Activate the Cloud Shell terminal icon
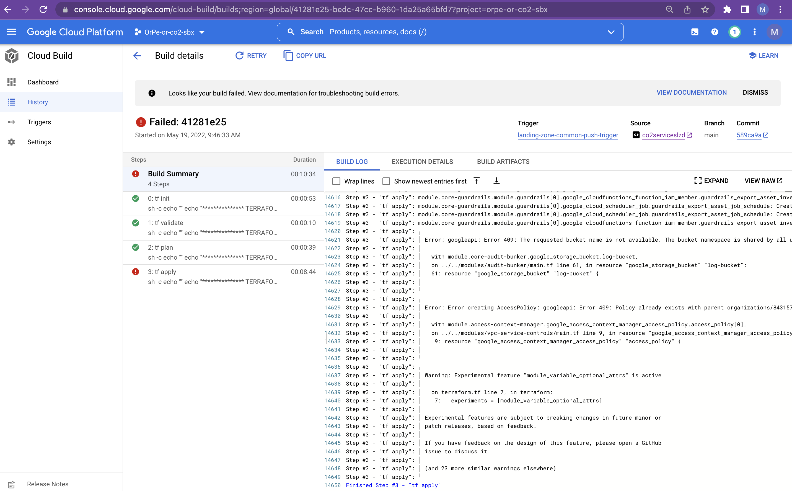792x491 pixels. point(695,32)
